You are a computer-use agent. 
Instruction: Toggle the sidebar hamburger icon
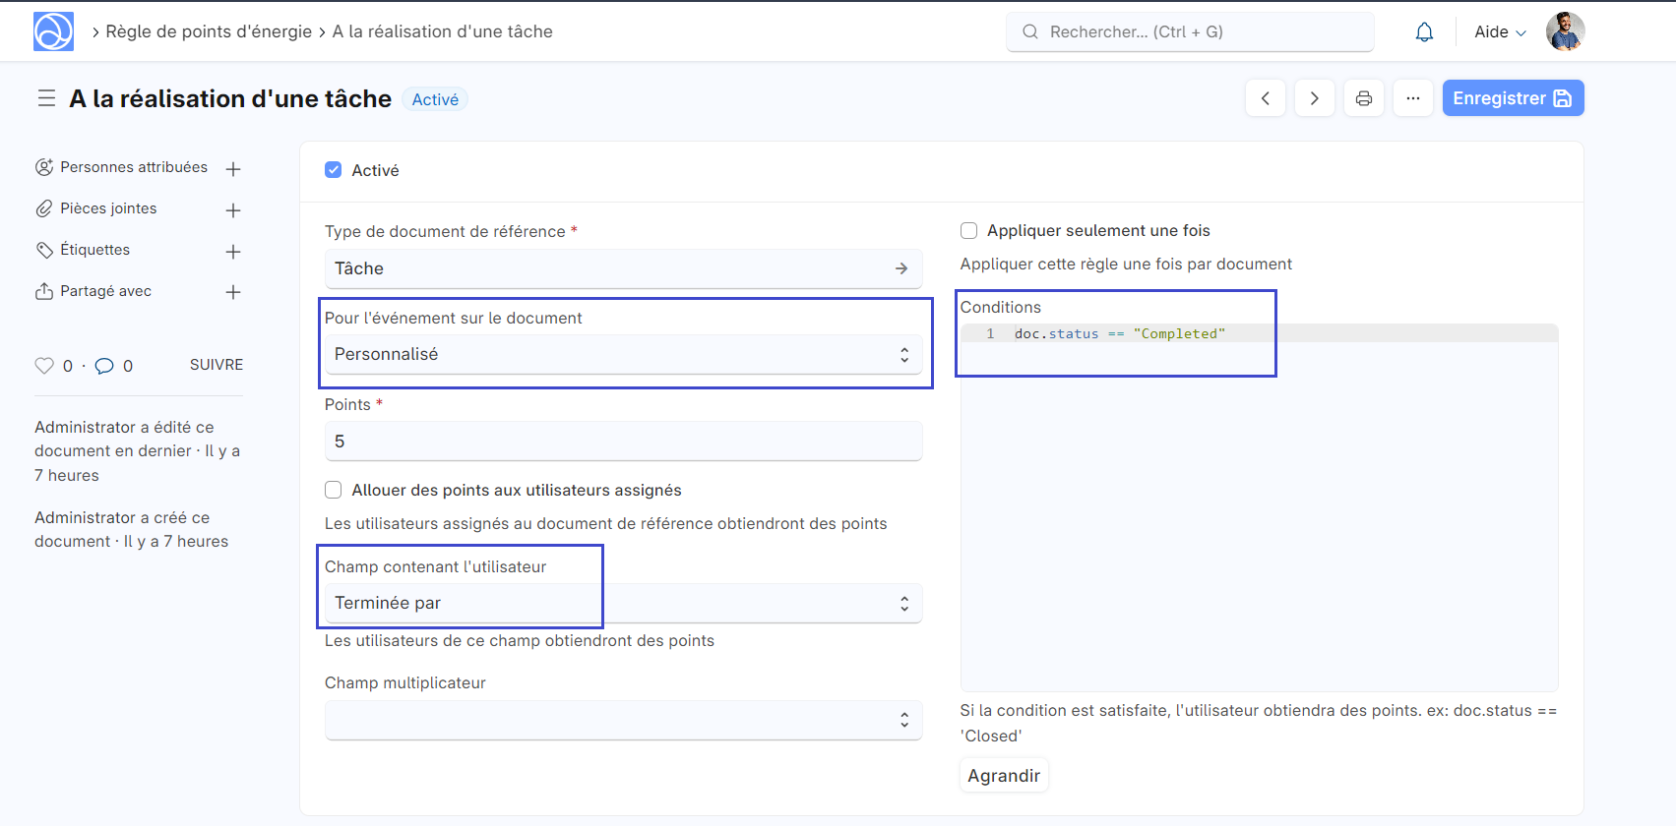point(46,98)
